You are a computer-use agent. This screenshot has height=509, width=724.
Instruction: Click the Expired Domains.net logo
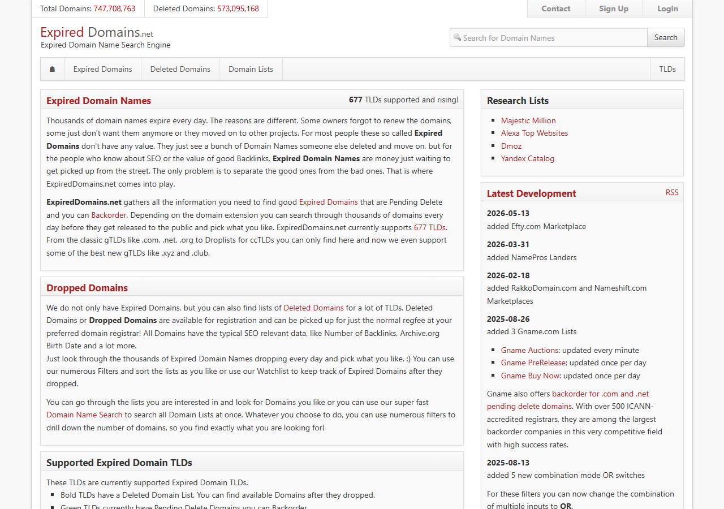(x=97, y=32)
